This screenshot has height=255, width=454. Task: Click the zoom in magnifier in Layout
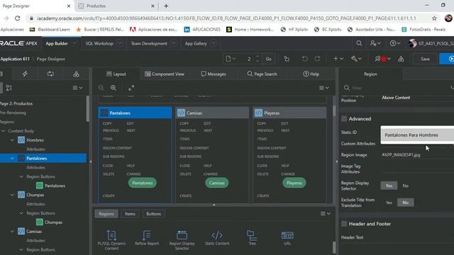click(x=113, y=88)
